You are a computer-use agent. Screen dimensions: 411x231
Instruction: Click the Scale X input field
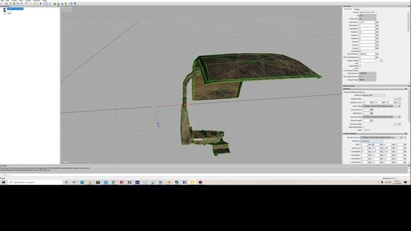(x=367, y=42)
